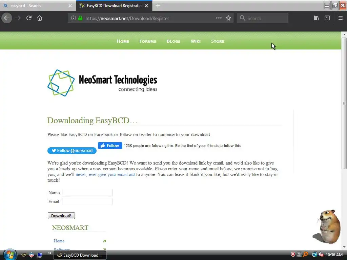Viewport: 347px width, 260px height.
Task: Click the animated hamster character
Action: tap(327, 226)
